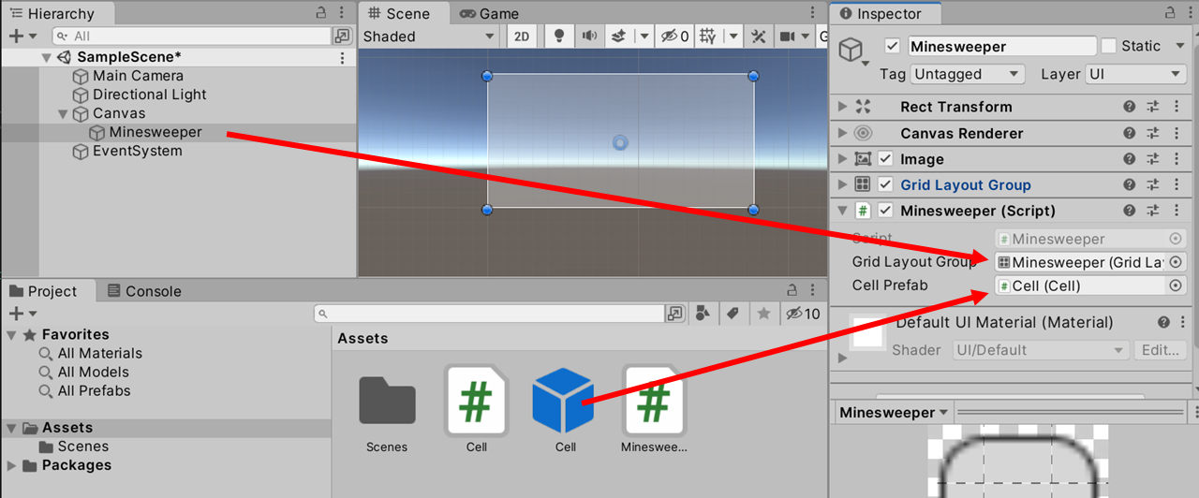
Task: Open Grid Layout Group component help icon
Action: (x=1130, y=185)
